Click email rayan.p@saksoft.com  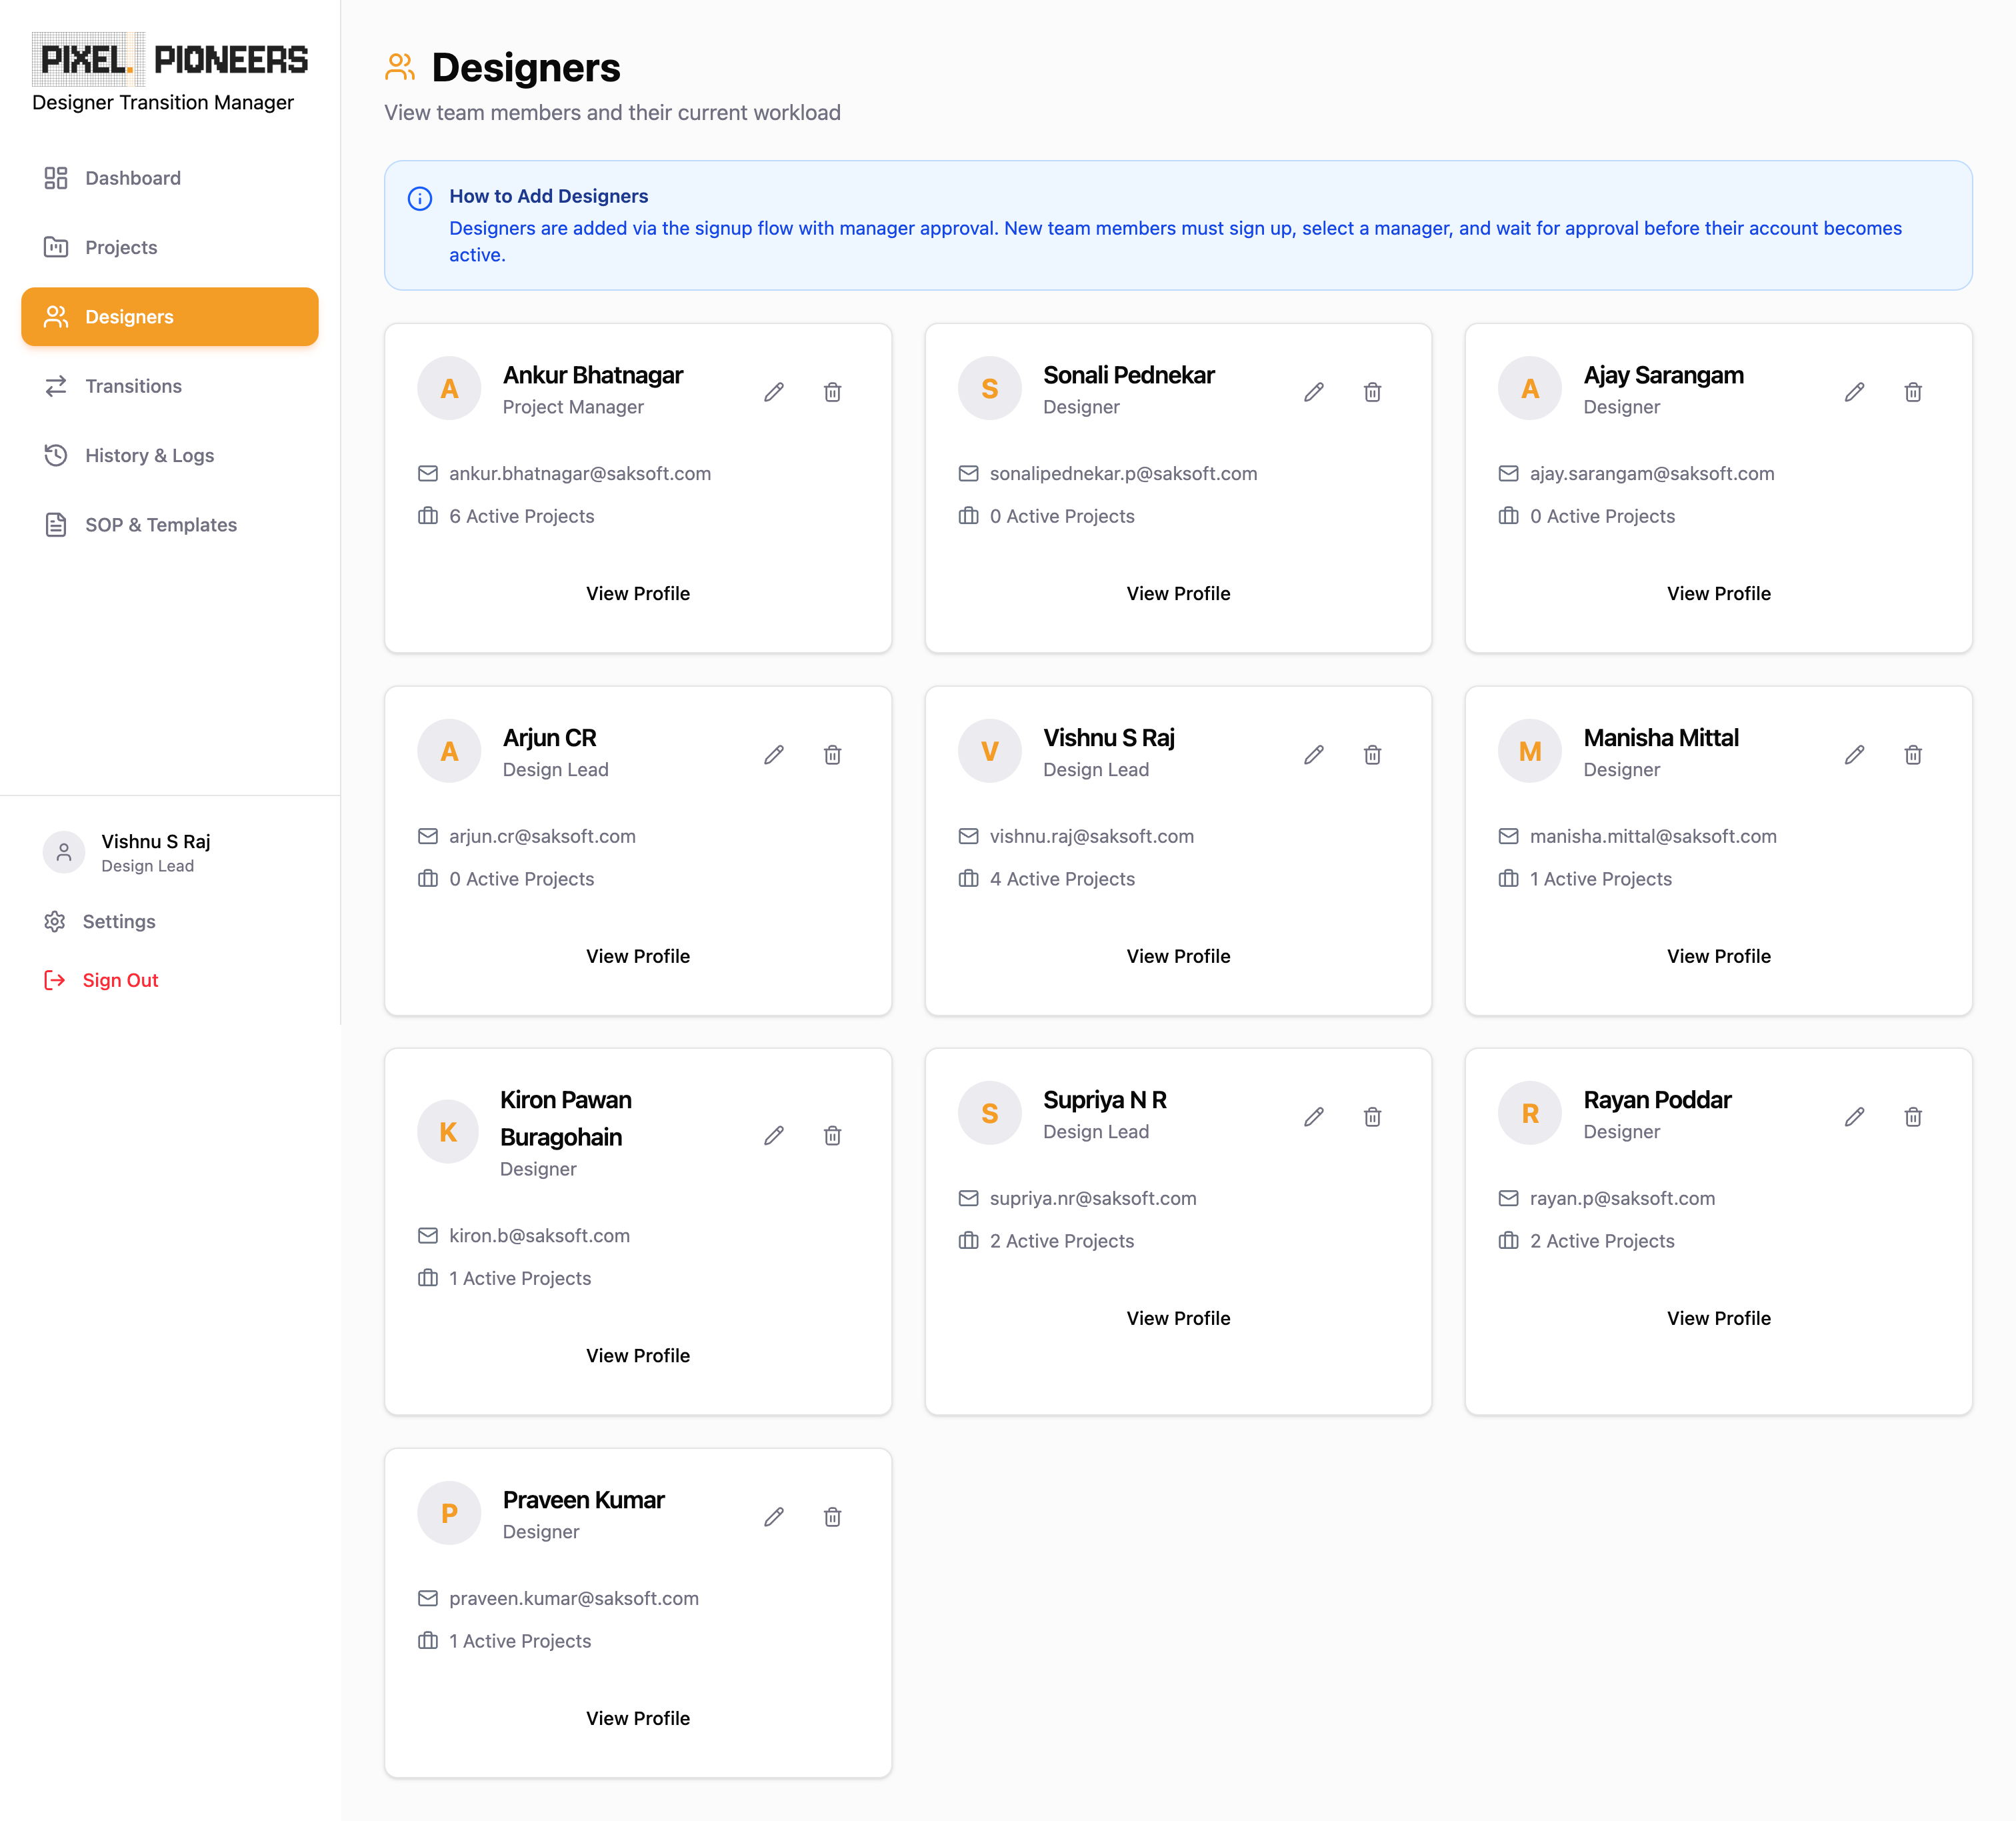[1622, 1198]
